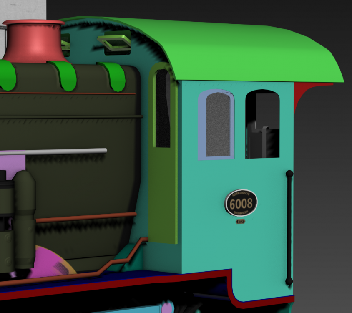Select the middle green boiler strap
The height and width of the screenshot is (313, 352).
pyautogui.click(x=64, y=75)
